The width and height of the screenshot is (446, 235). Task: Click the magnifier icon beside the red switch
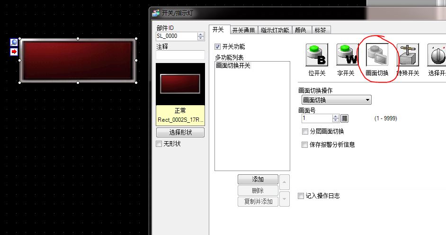pos(14,43)
